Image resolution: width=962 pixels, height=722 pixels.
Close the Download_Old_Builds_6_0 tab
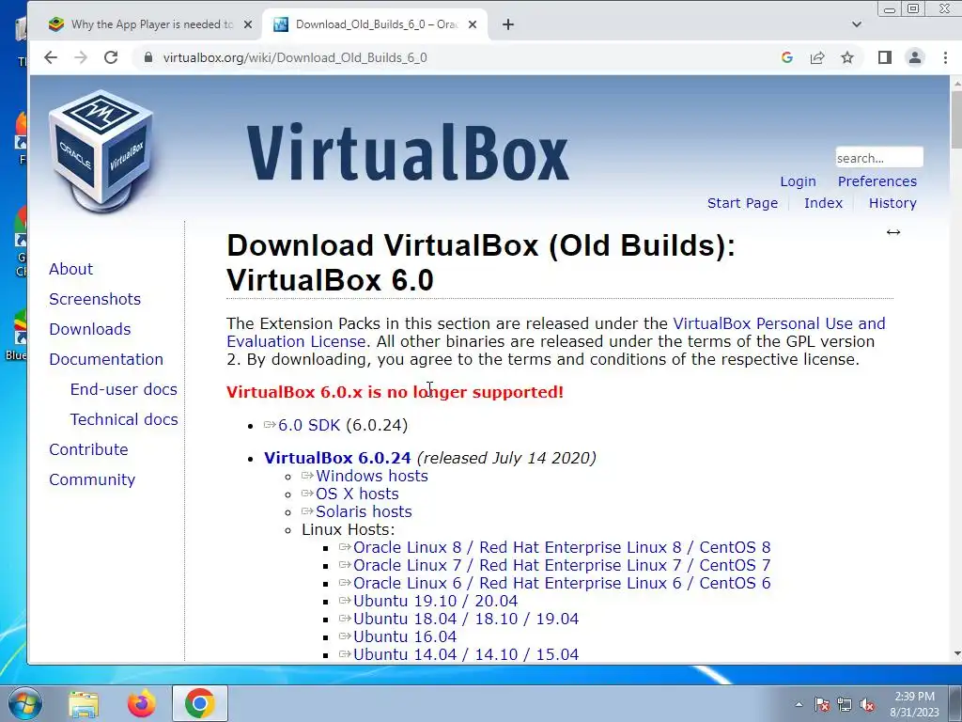coord(473,24)
